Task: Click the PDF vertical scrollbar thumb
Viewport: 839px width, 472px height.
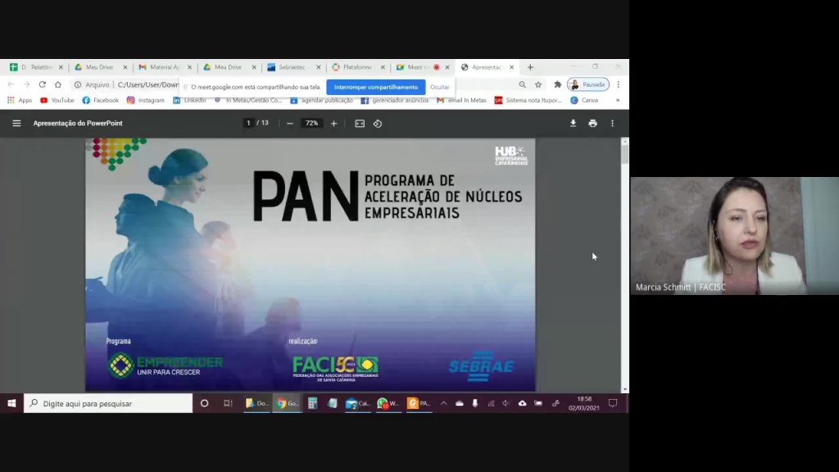Action: click(624, 154)
